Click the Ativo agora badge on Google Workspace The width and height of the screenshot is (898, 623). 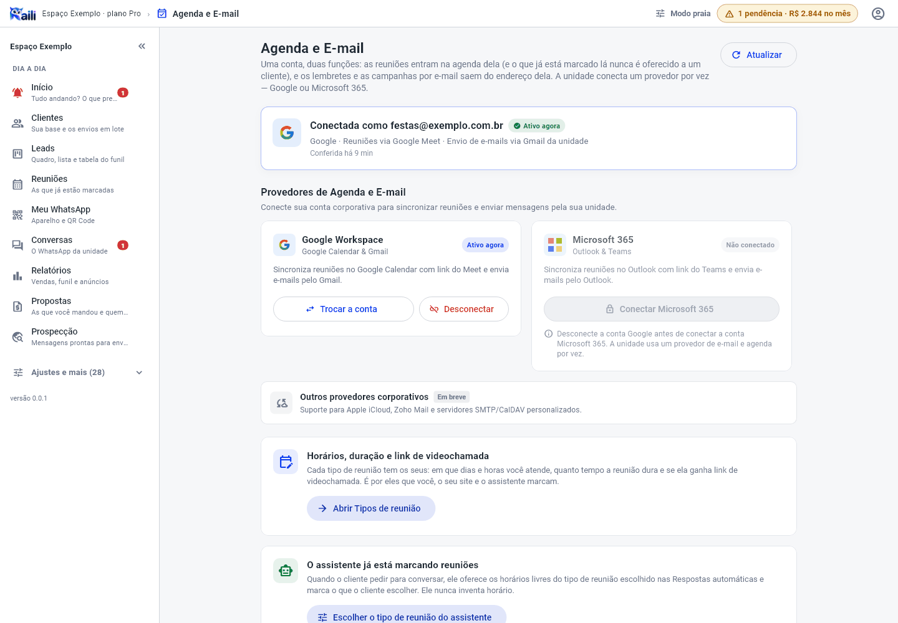[485, 245]
